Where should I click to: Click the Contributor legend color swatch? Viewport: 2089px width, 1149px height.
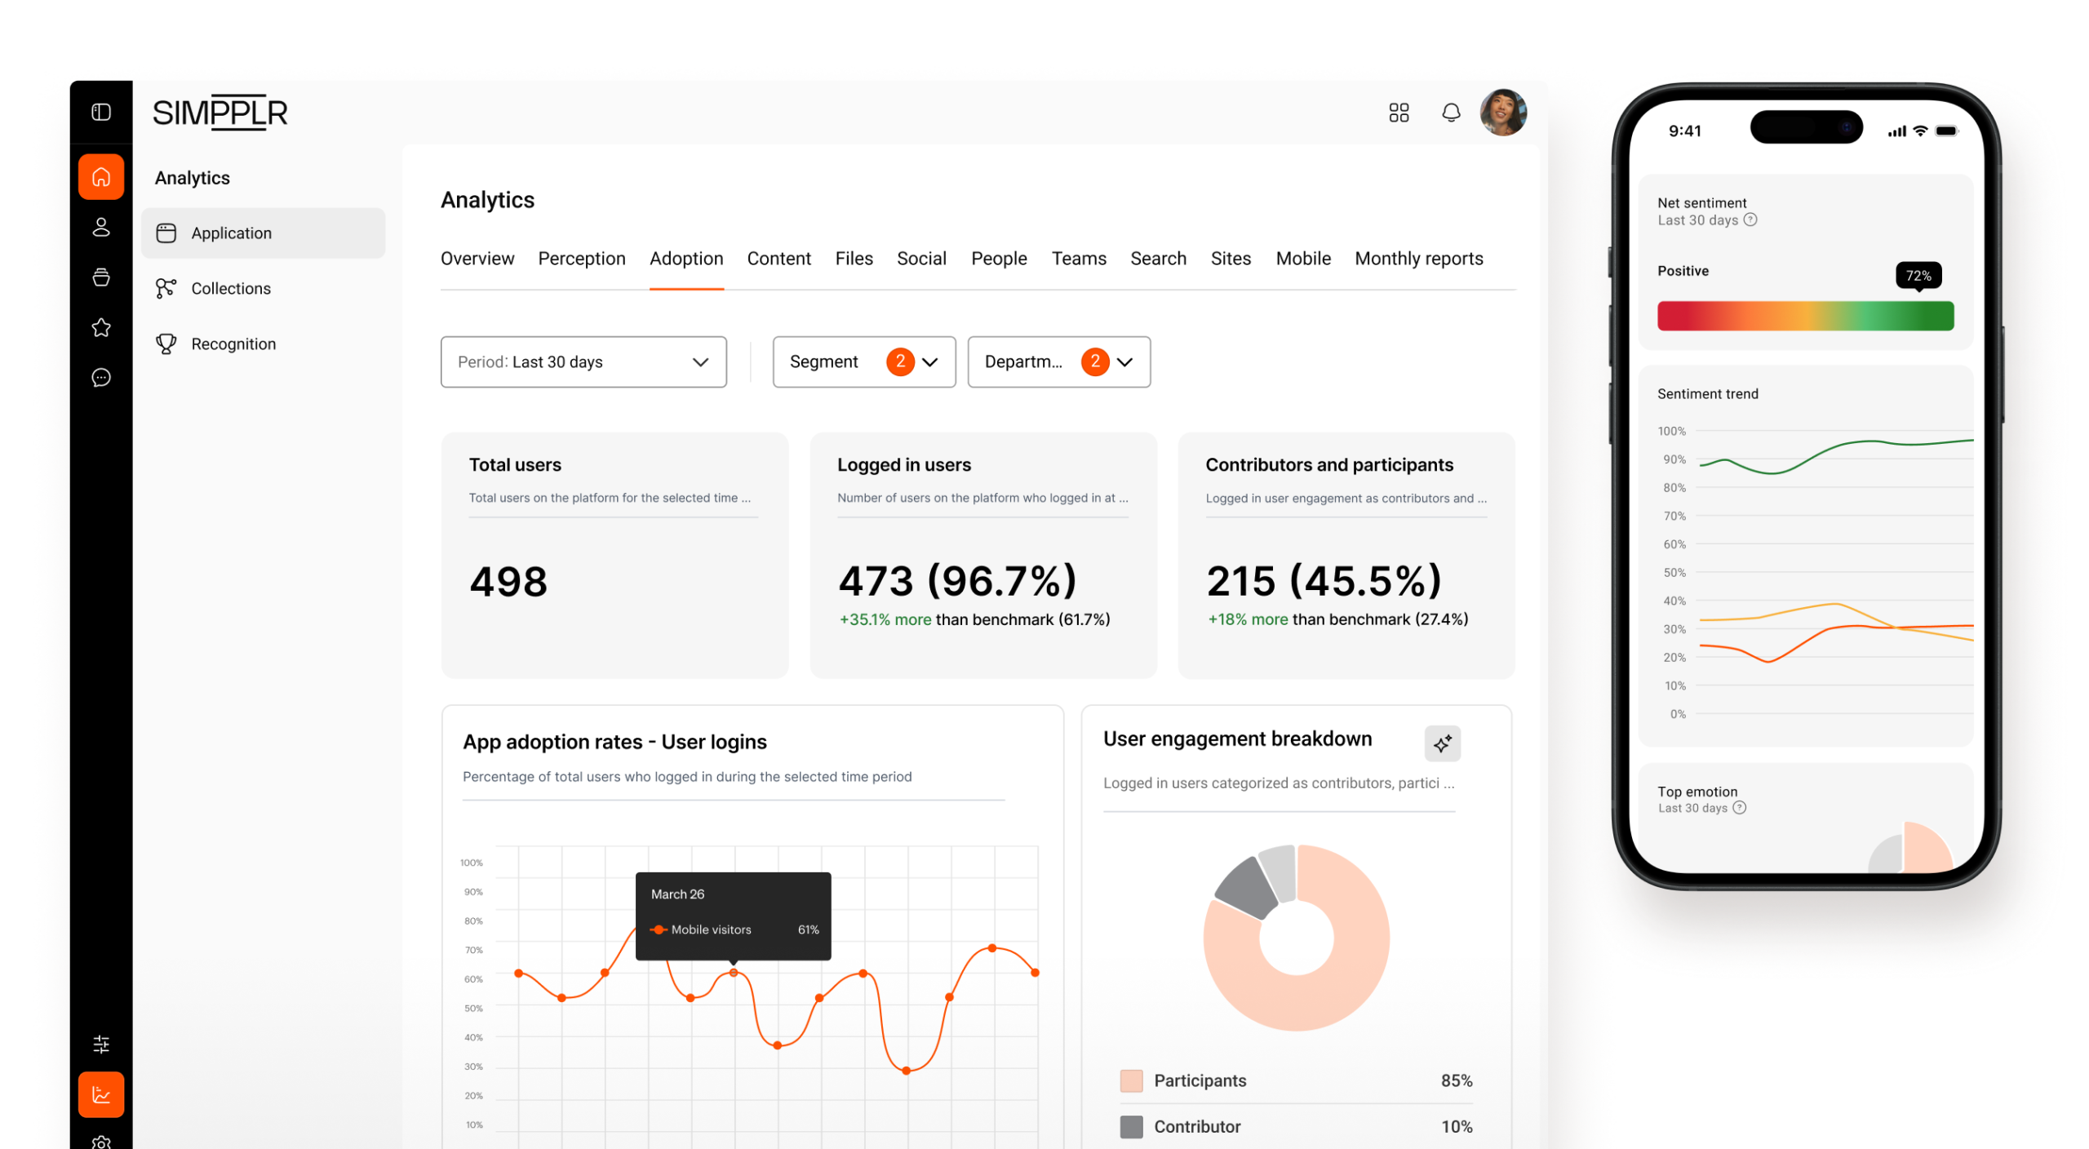click(x=1131, y=1126)
